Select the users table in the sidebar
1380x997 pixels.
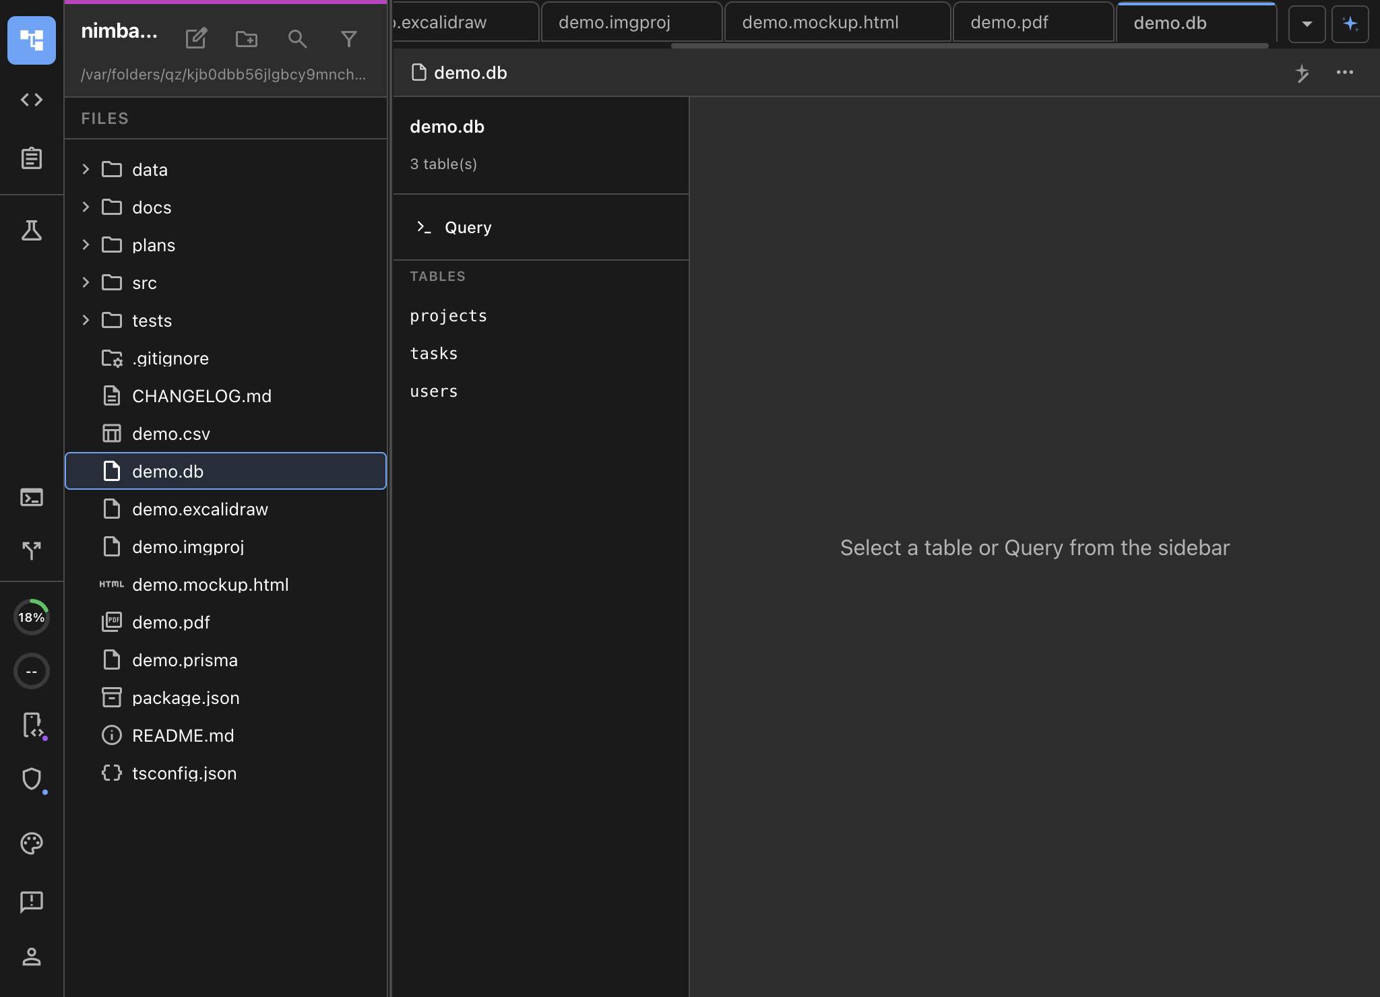433,391
